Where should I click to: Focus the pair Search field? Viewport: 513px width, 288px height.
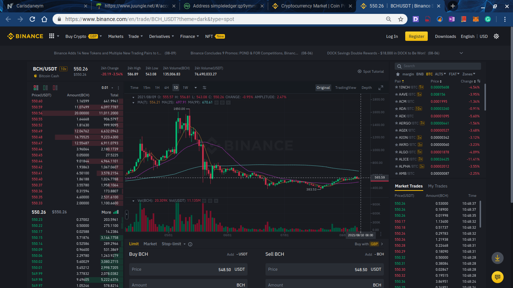[x=438, y=66]
